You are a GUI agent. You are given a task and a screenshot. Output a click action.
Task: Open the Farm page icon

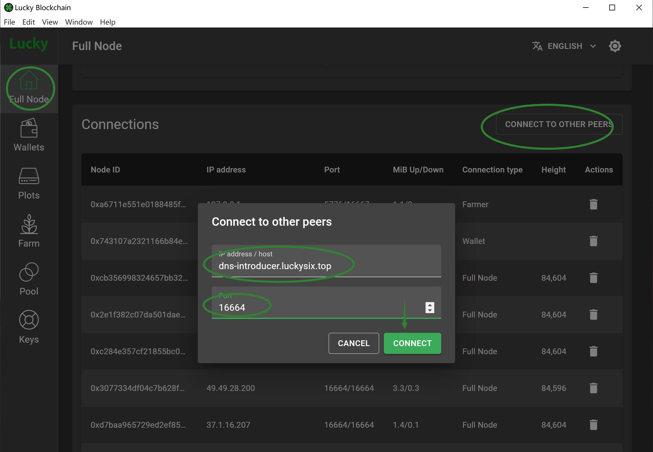29,225
